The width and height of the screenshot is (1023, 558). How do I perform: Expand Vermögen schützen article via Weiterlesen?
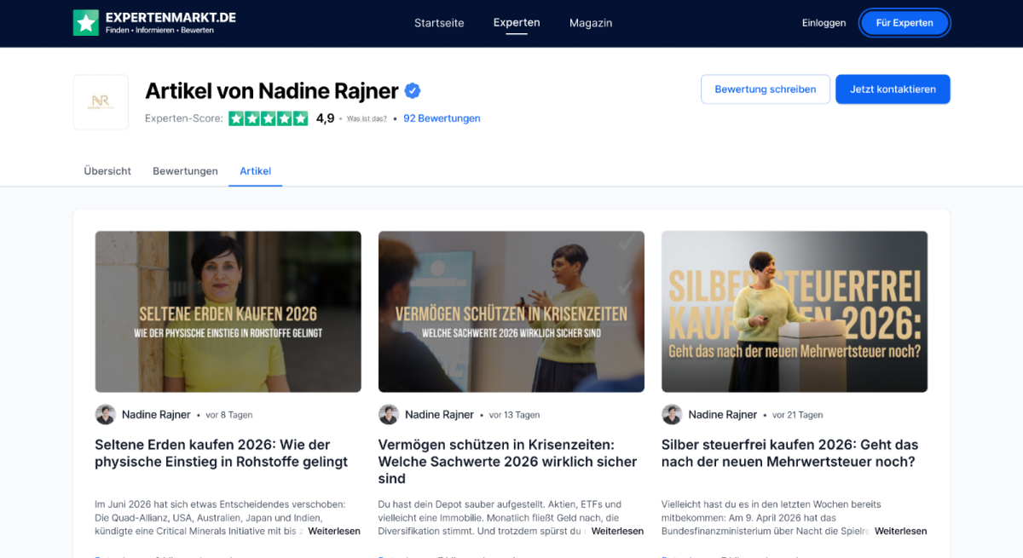pos(617,531)
